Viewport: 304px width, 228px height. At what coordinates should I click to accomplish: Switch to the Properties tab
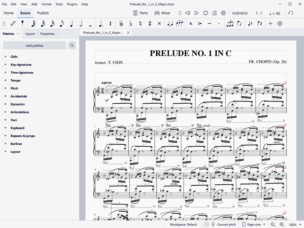(47, 34)
